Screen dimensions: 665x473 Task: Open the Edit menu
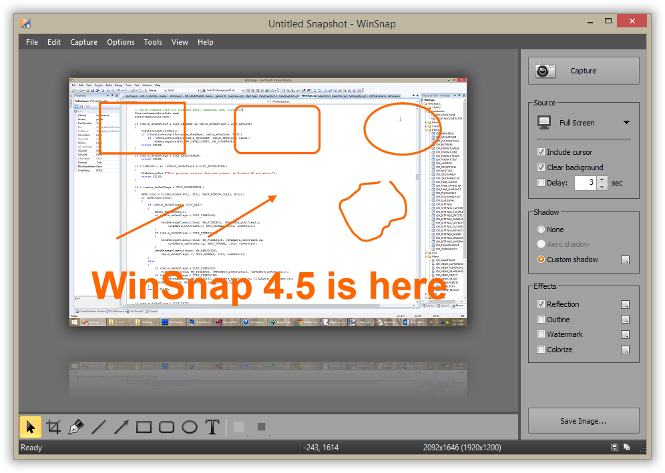[x=54, y=42]
